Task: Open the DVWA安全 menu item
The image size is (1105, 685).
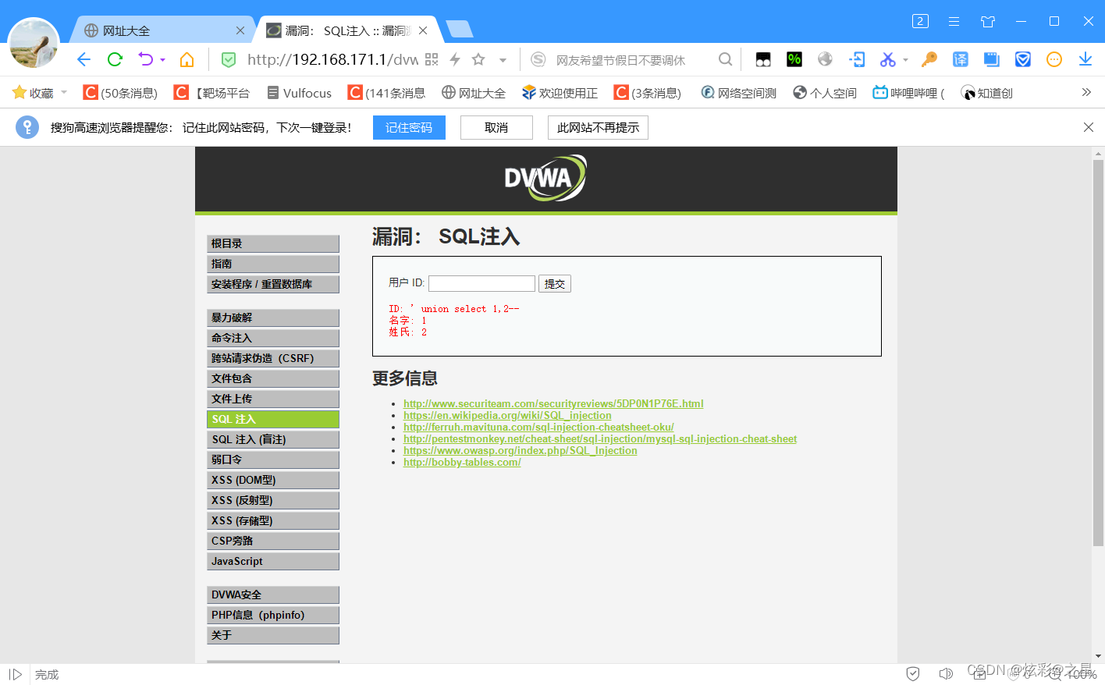Action: click(x=273, y=594)
